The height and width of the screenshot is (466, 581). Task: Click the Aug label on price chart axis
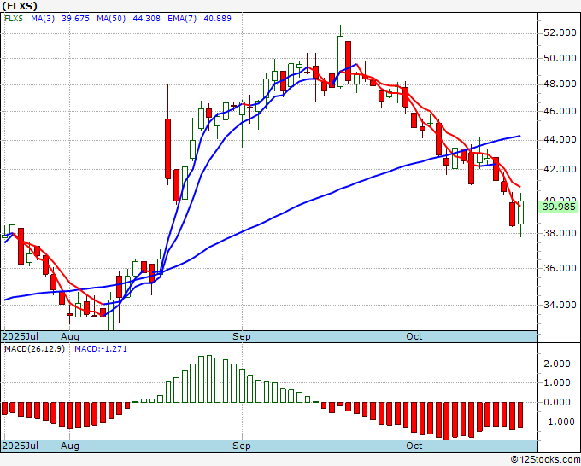(70, 336)
